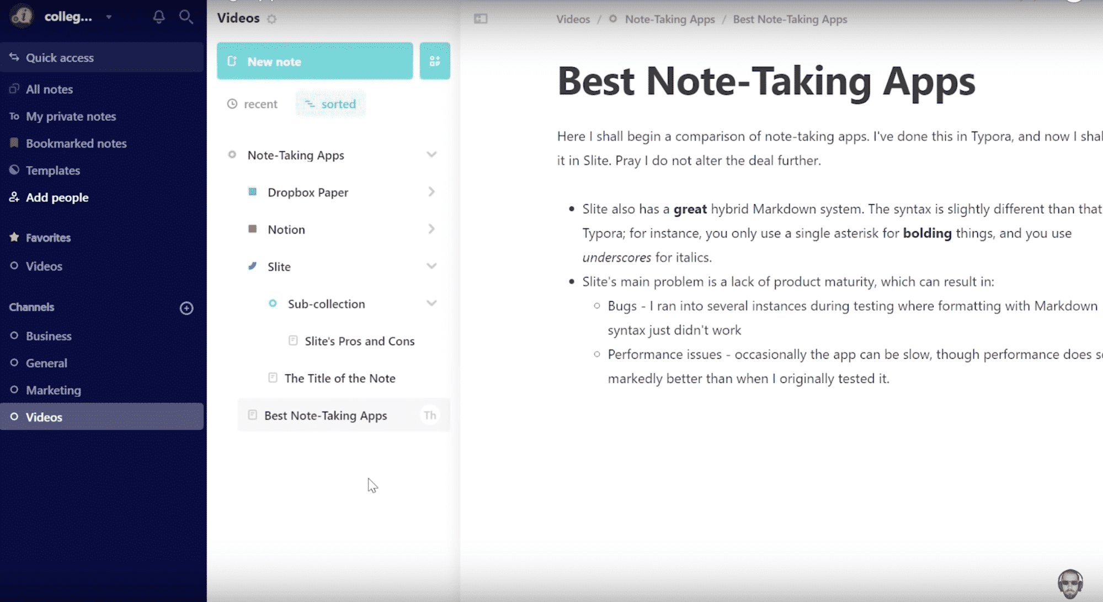Open Bookmarked notes section
The height and width of the screenshot is (602, 1103).
point(76,143)
